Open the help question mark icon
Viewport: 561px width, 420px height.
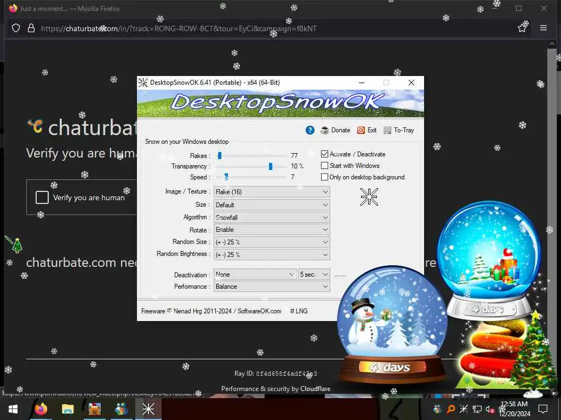click(x=310, y=130)
